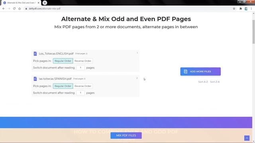Viewport: 255px width, 143px height.
Task: Click the page vertical scrollbar thumb
Action: [x=253, y=32]
